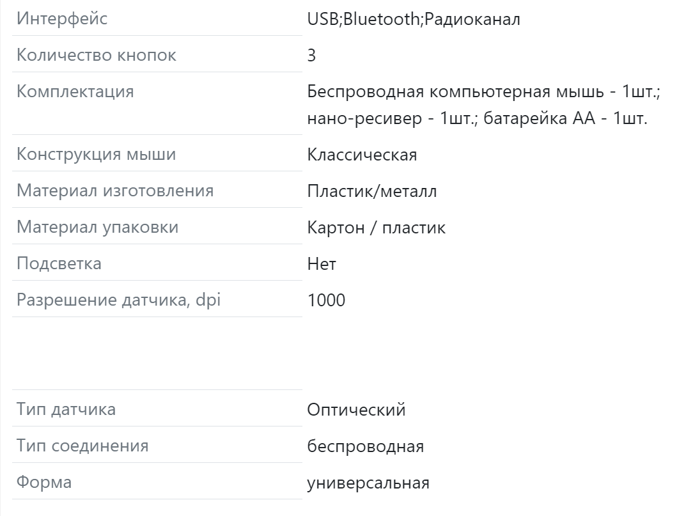Select the Классическая value
679x516 pixels.
(362, 155)
